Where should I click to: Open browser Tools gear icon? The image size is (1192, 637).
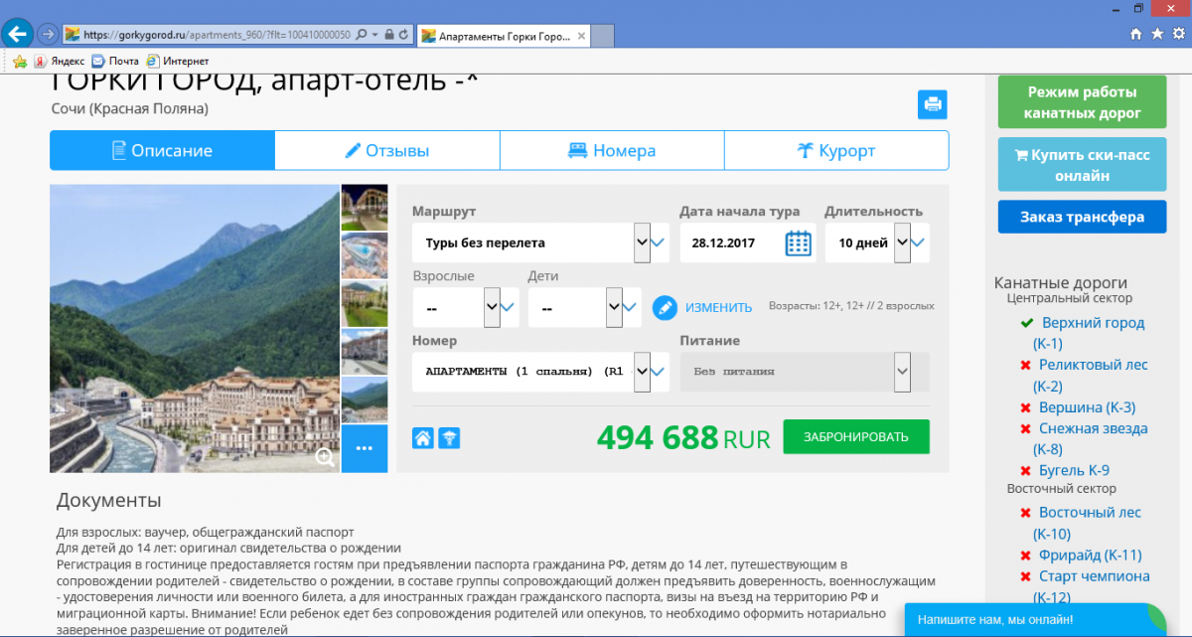1178,34
